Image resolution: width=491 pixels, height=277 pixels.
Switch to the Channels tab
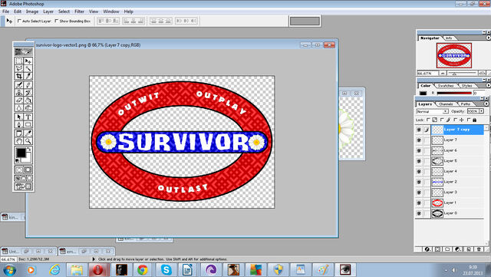[x=446, y=104]
